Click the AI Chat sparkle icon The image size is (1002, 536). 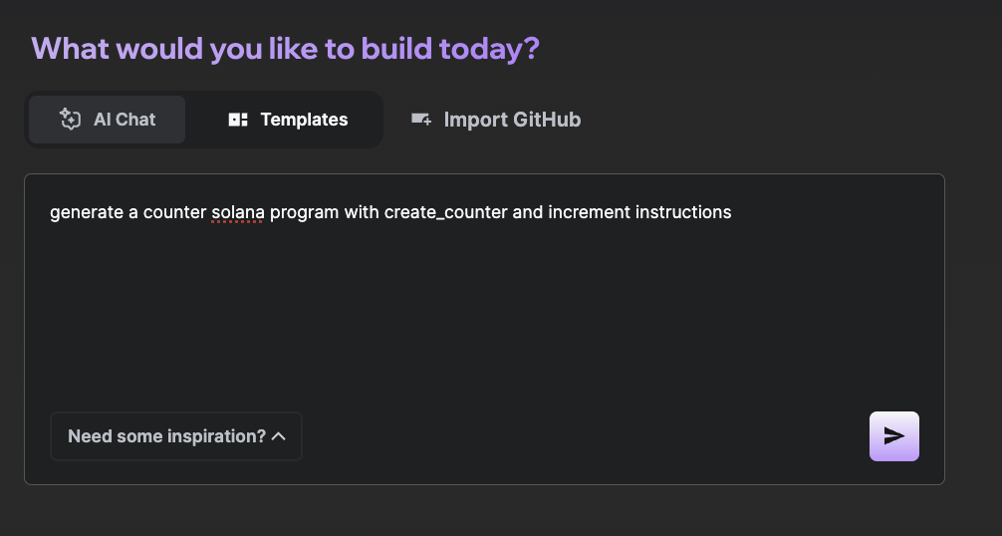[70, 120]
